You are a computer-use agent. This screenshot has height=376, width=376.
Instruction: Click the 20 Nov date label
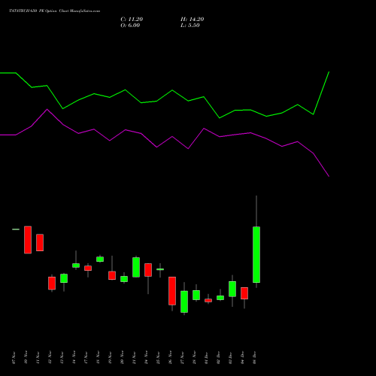123,358
